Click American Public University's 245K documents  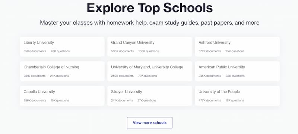tap(210, 76)
